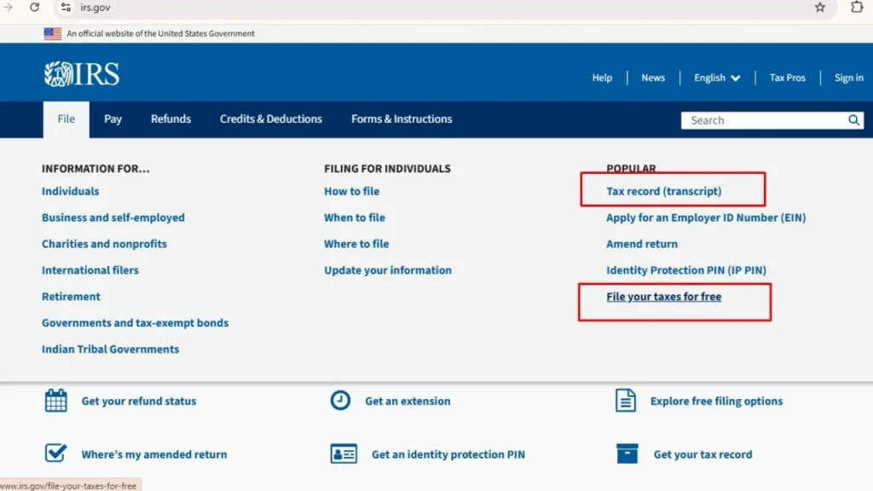The height and width of the screenshot is (491, 873).
Task: Click the IRS logo
Action: [x=82, y=74]
